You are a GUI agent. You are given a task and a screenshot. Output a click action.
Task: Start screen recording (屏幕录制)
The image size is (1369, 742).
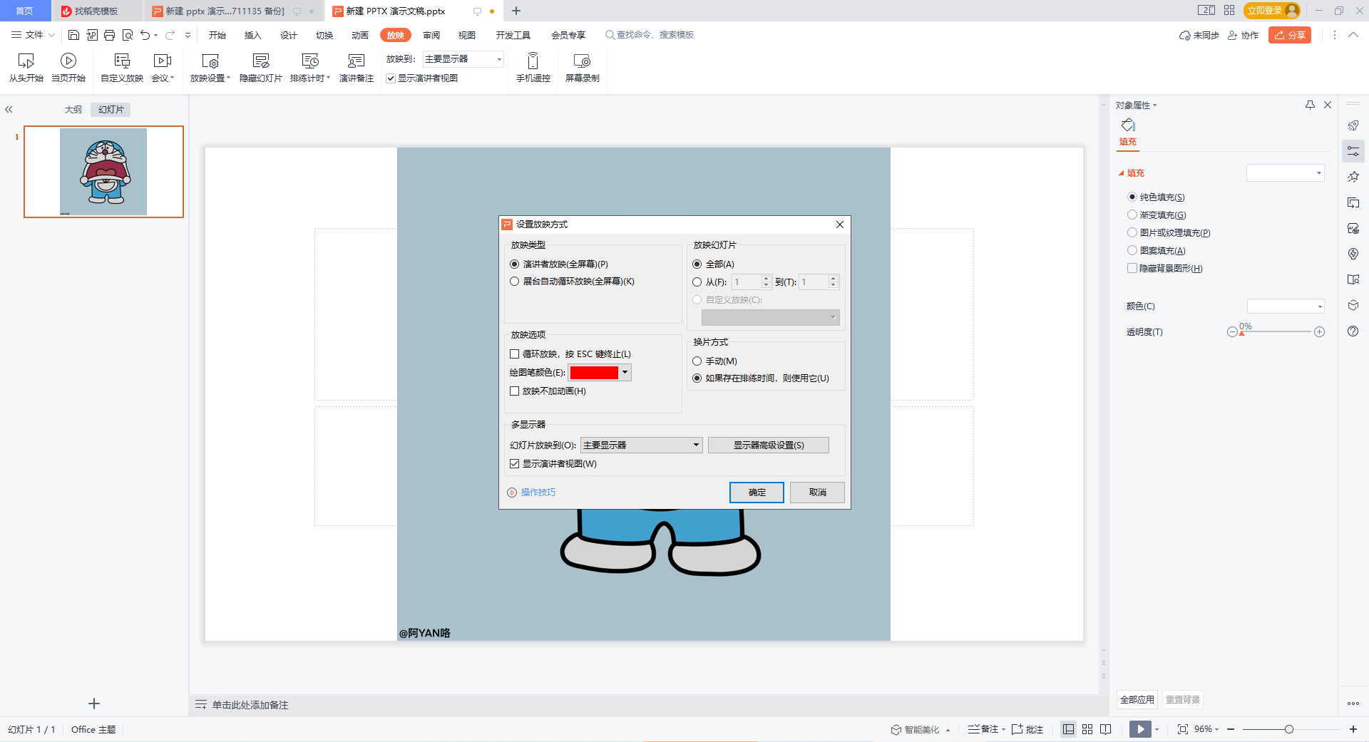pos(583,68)
